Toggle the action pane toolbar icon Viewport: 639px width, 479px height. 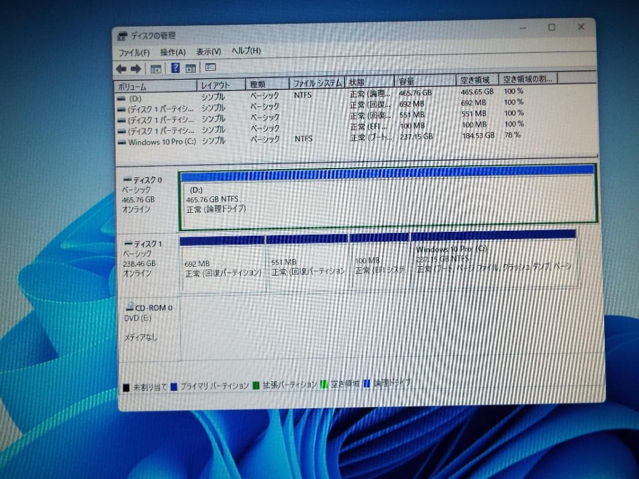point(191,68)
